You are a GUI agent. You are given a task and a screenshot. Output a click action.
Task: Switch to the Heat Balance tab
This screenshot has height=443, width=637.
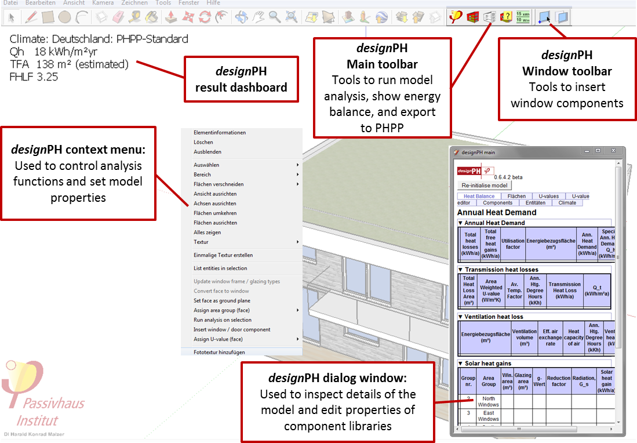point(479,197)
